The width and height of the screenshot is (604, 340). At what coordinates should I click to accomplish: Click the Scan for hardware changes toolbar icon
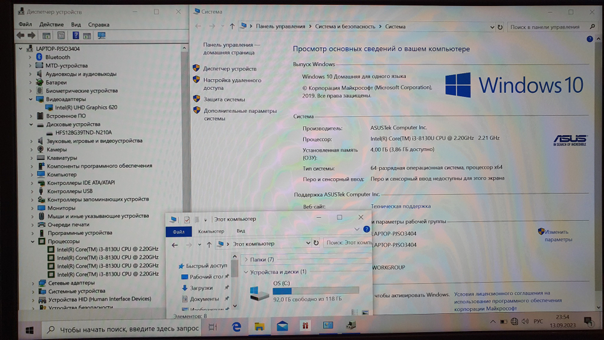[x=101, y=36]
